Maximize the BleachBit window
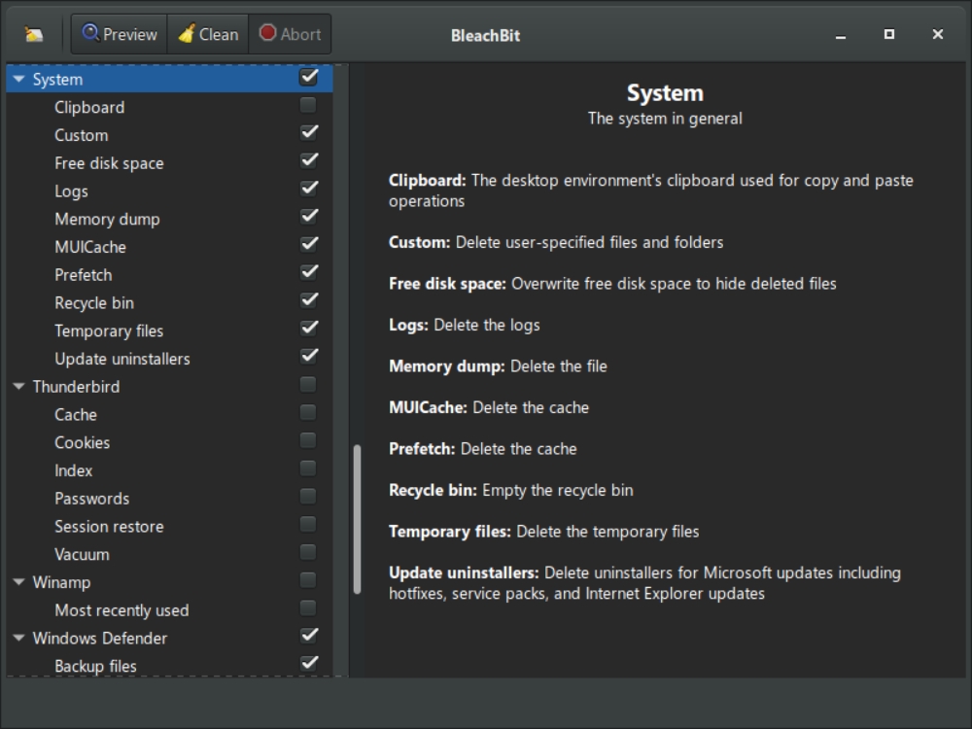Screen dimensions: 972x729 click(x=888, y=34)
